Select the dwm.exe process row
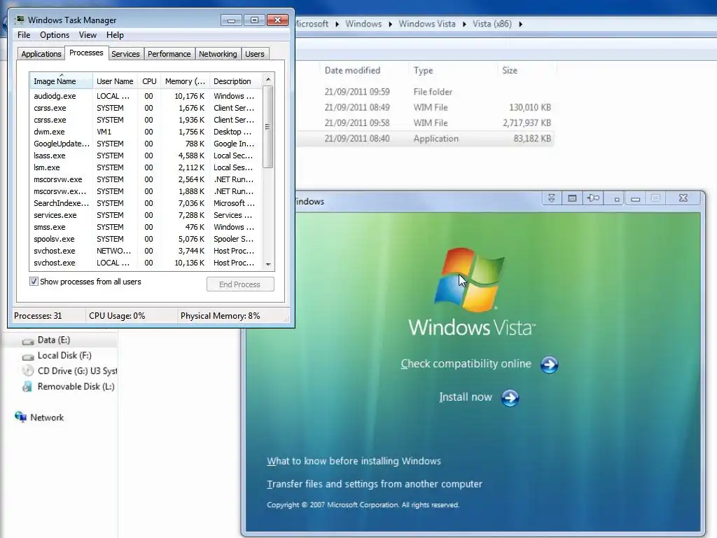Viewport: 717px width, 538px height. click(146, 132)
